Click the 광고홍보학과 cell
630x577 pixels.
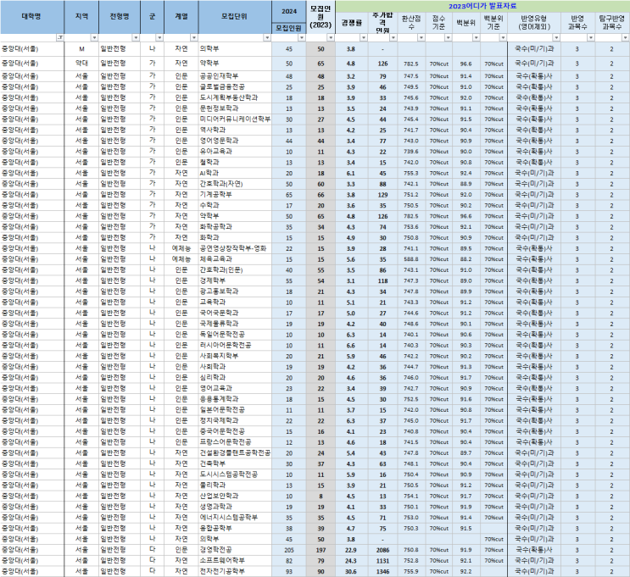point(235,291)
